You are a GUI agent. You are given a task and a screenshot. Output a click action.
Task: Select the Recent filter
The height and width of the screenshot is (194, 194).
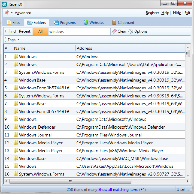25,31
